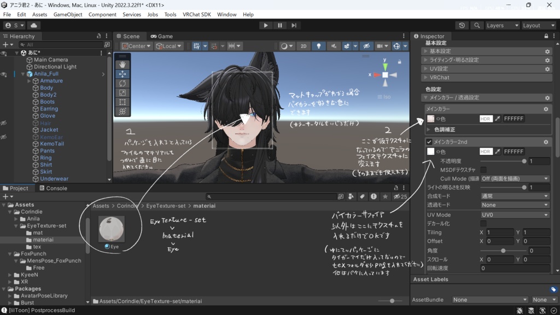Image resolution: width=560 pixels, height=315 pixels.
Task: Click the Layout button at top right
Action: point(539,25)
